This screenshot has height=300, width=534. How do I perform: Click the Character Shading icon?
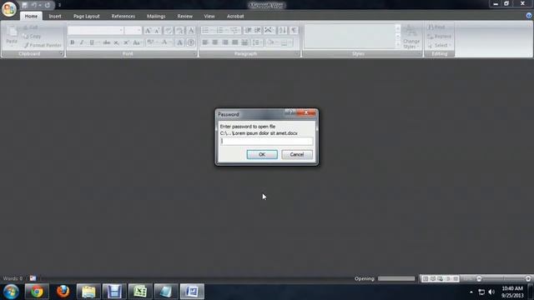(x=180, y=42)
